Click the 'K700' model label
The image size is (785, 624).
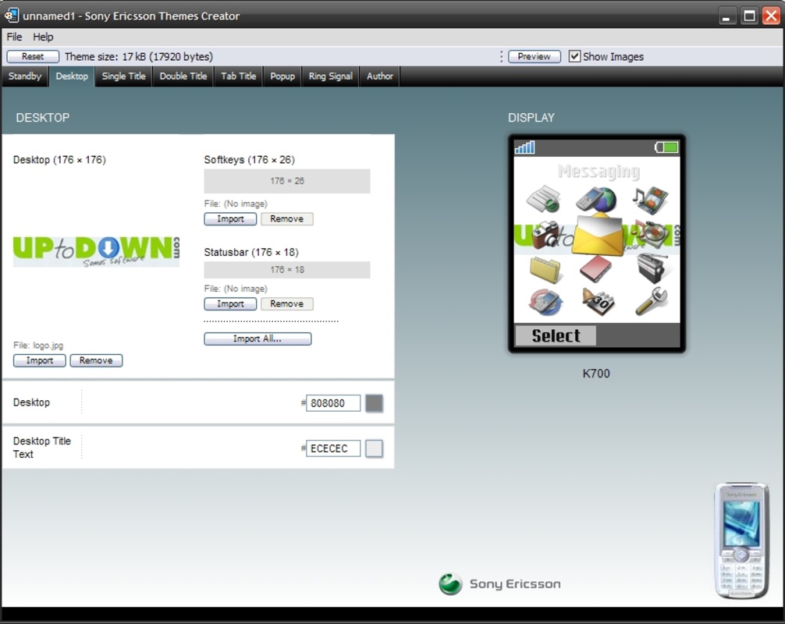coord(595,374)
